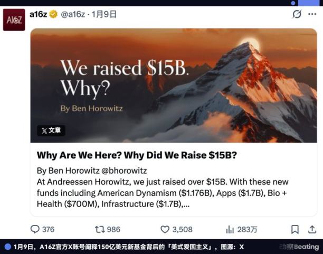Open the Grok slash-circle icon
This screenshot has height=254, width=323.
coord(297,14)
